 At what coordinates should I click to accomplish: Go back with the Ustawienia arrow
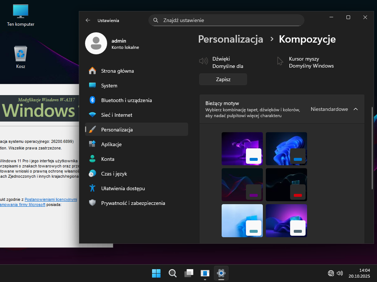click(88, 21)
